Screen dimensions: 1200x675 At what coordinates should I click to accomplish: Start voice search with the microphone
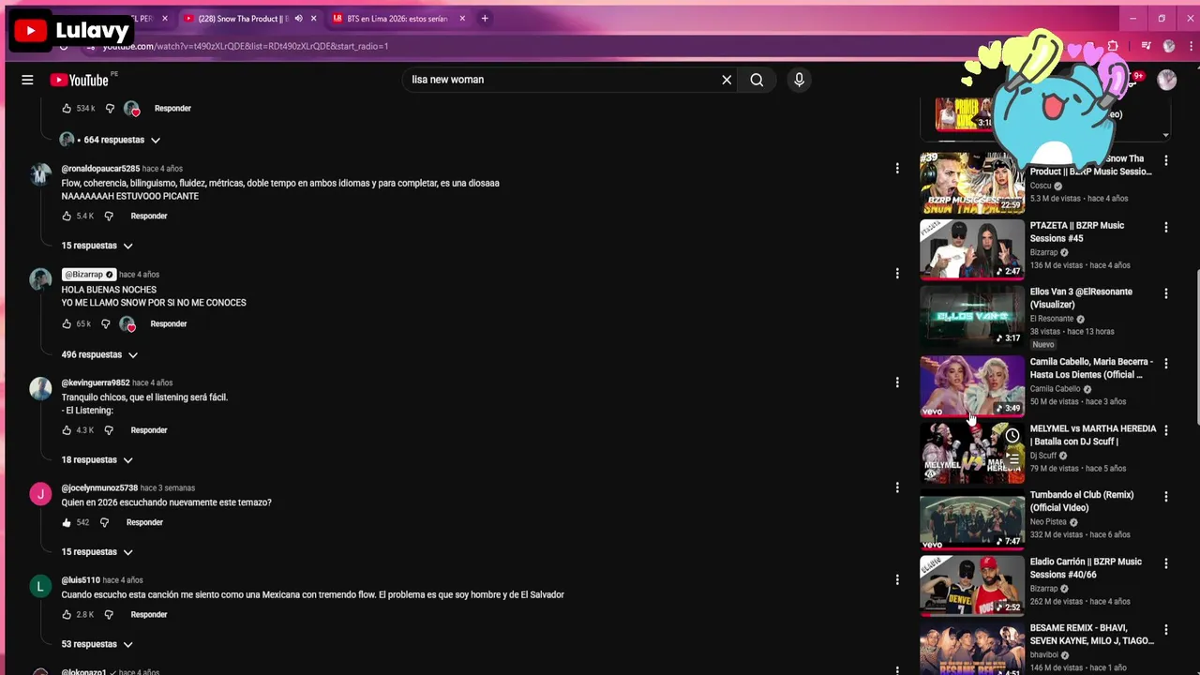[x=799, y=80]
